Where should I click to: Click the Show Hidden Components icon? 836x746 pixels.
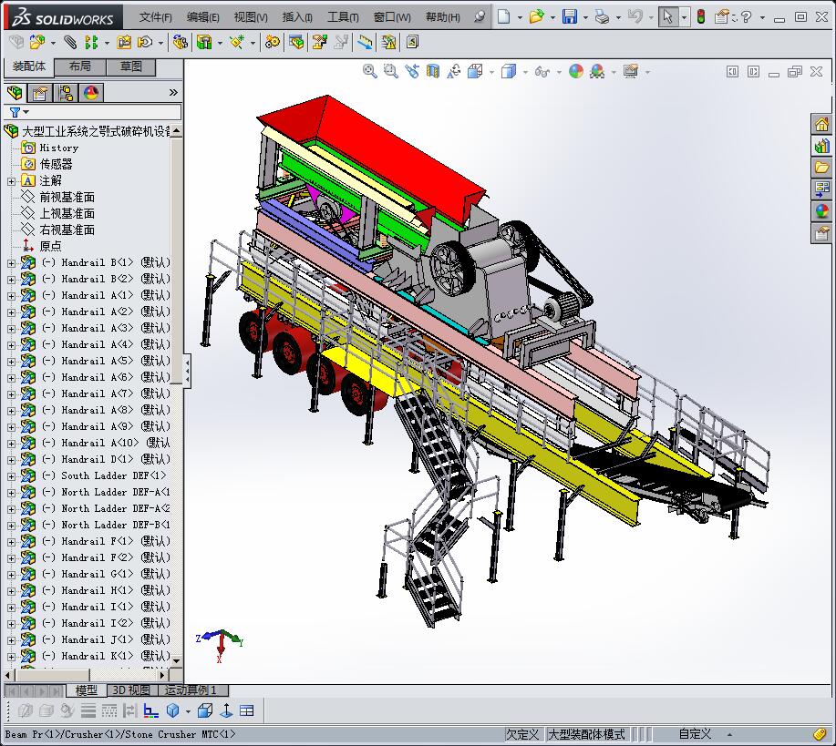(181, 42)
